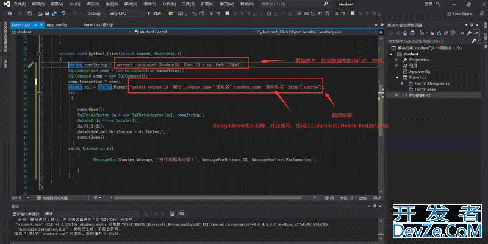Click the bookmark icon in the left toolbar group

point(227,13)
